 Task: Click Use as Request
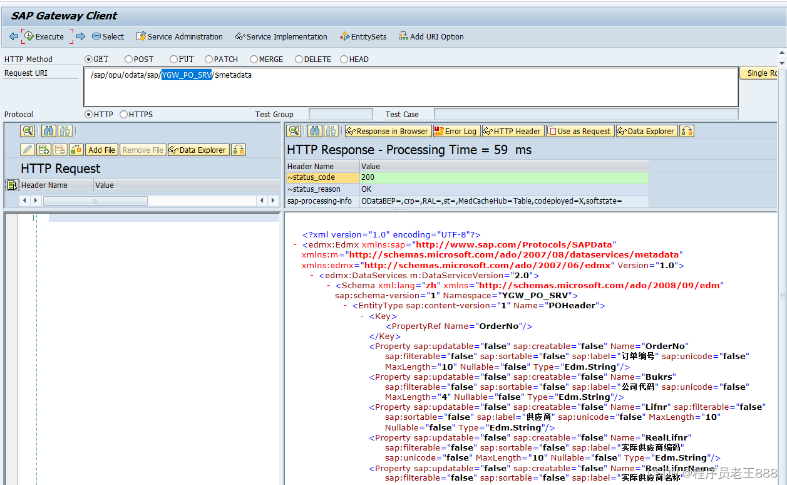pyautogui.click(x=579, y=131)
